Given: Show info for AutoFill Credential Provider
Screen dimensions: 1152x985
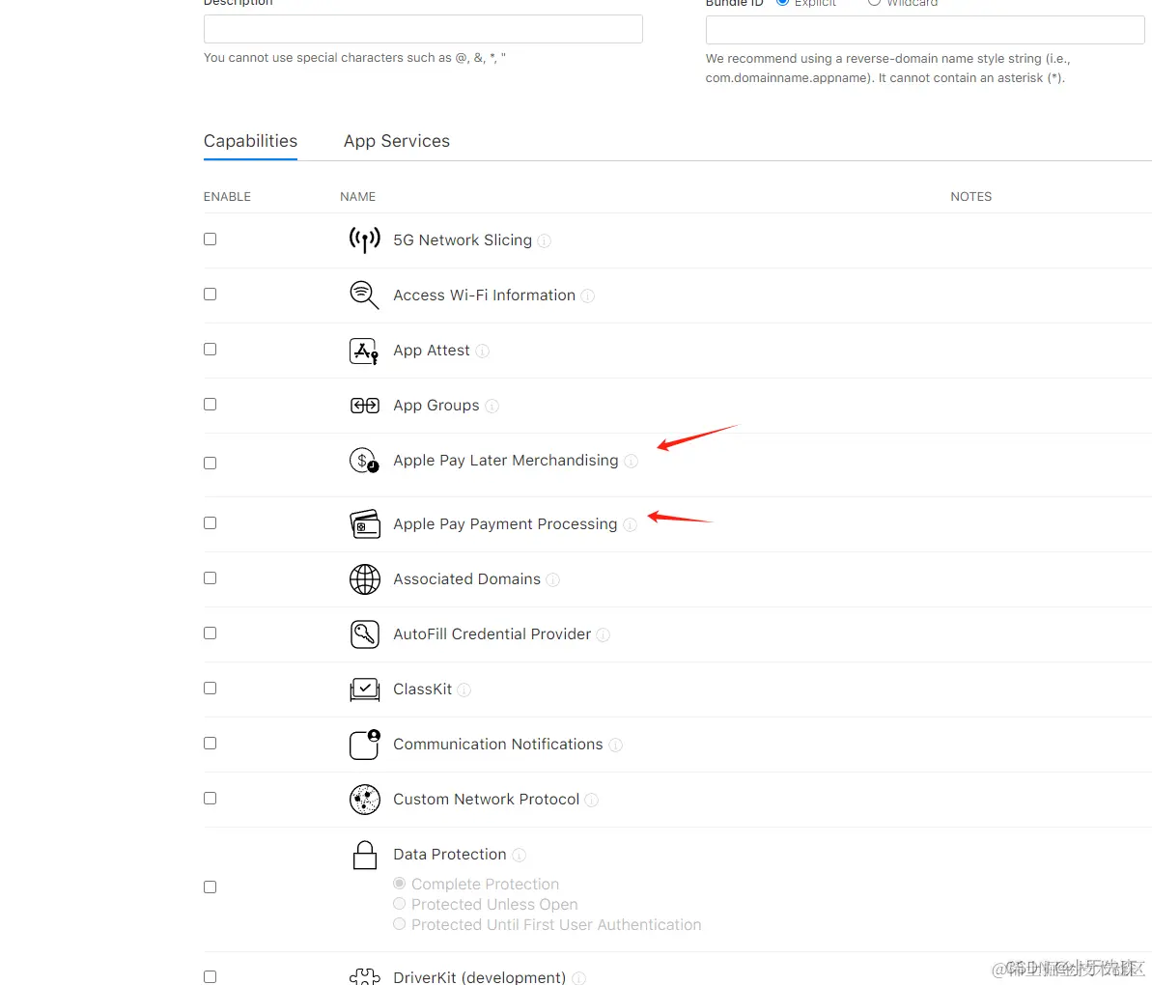Looking at the screenshot, I should (x=604, y=634).
